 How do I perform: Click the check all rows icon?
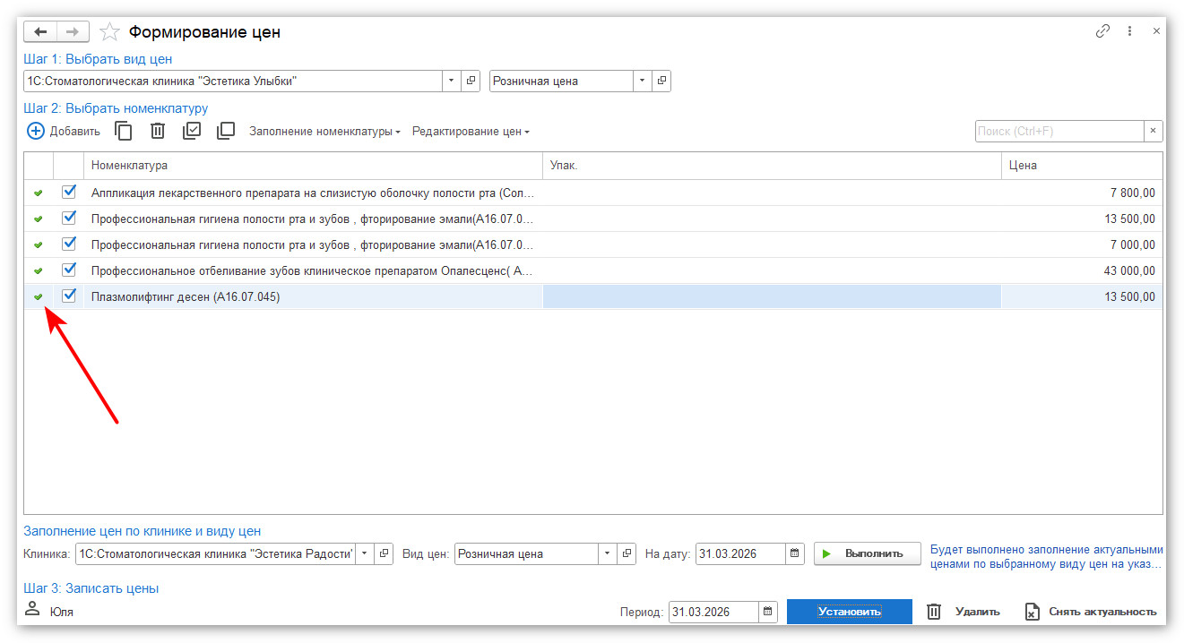coord(192,131)
